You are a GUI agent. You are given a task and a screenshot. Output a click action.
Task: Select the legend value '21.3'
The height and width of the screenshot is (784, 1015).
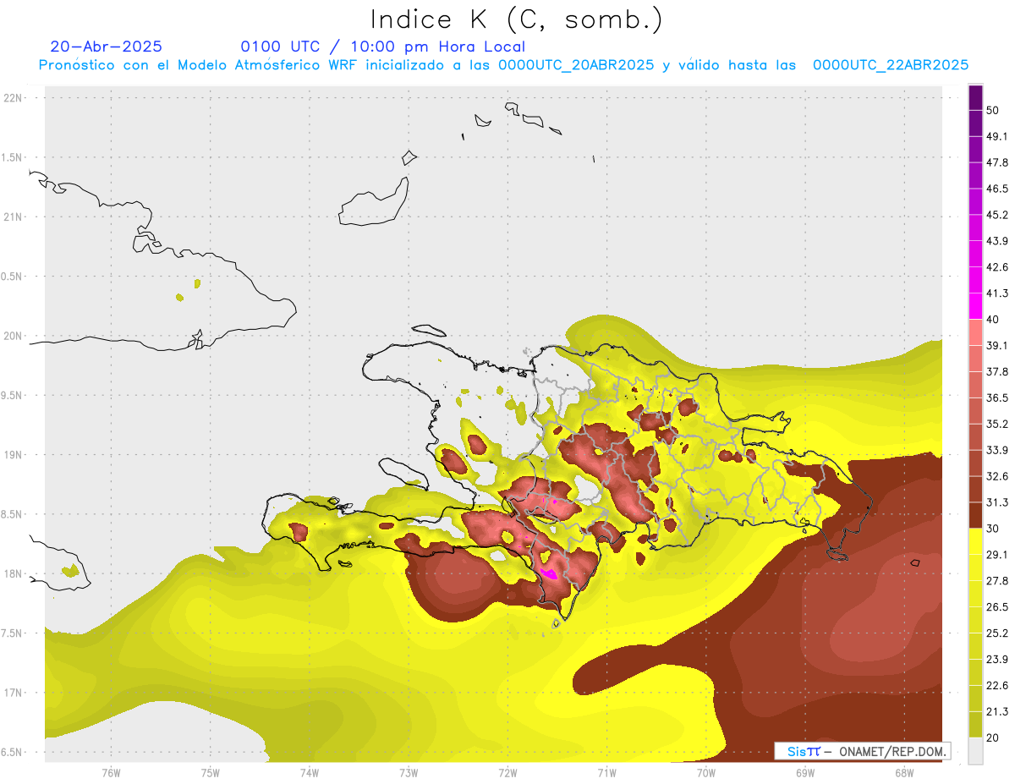tap(997, 711)
